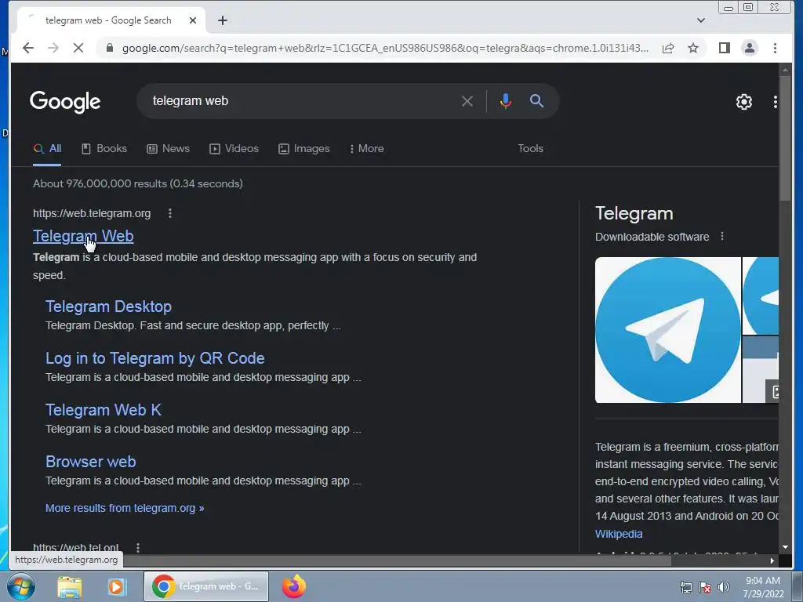Switch to the Videos tab
Viewport: 803px width, 602px height.
click(234, 148)
